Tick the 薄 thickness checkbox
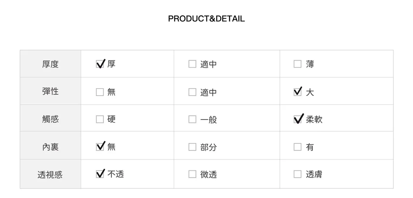The height and width of the screenshot is (198, 413). coord(297,64)
